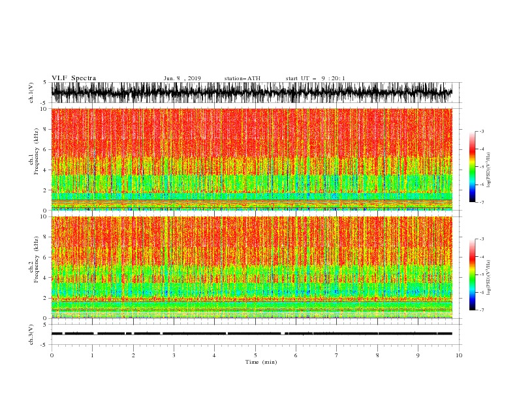
Task: Click the ch.3 black horizontal signal bar
Action: pos(251,334)
